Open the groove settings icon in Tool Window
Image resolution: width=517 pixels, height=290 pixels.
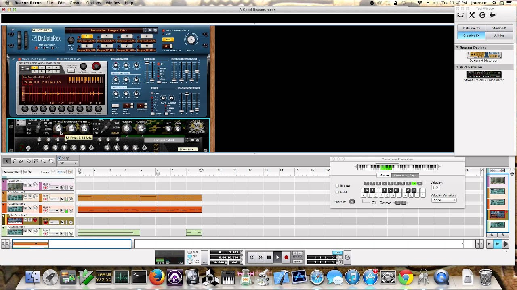(482, 15)
